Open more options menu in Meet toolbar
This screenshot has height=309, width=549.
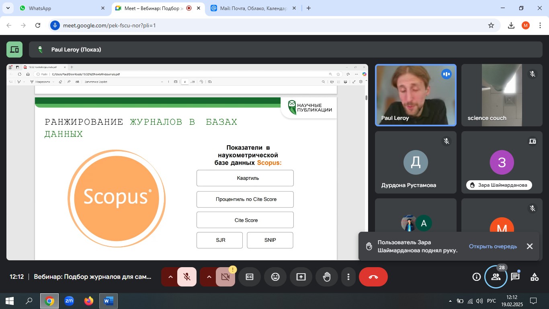click(348, 277)
